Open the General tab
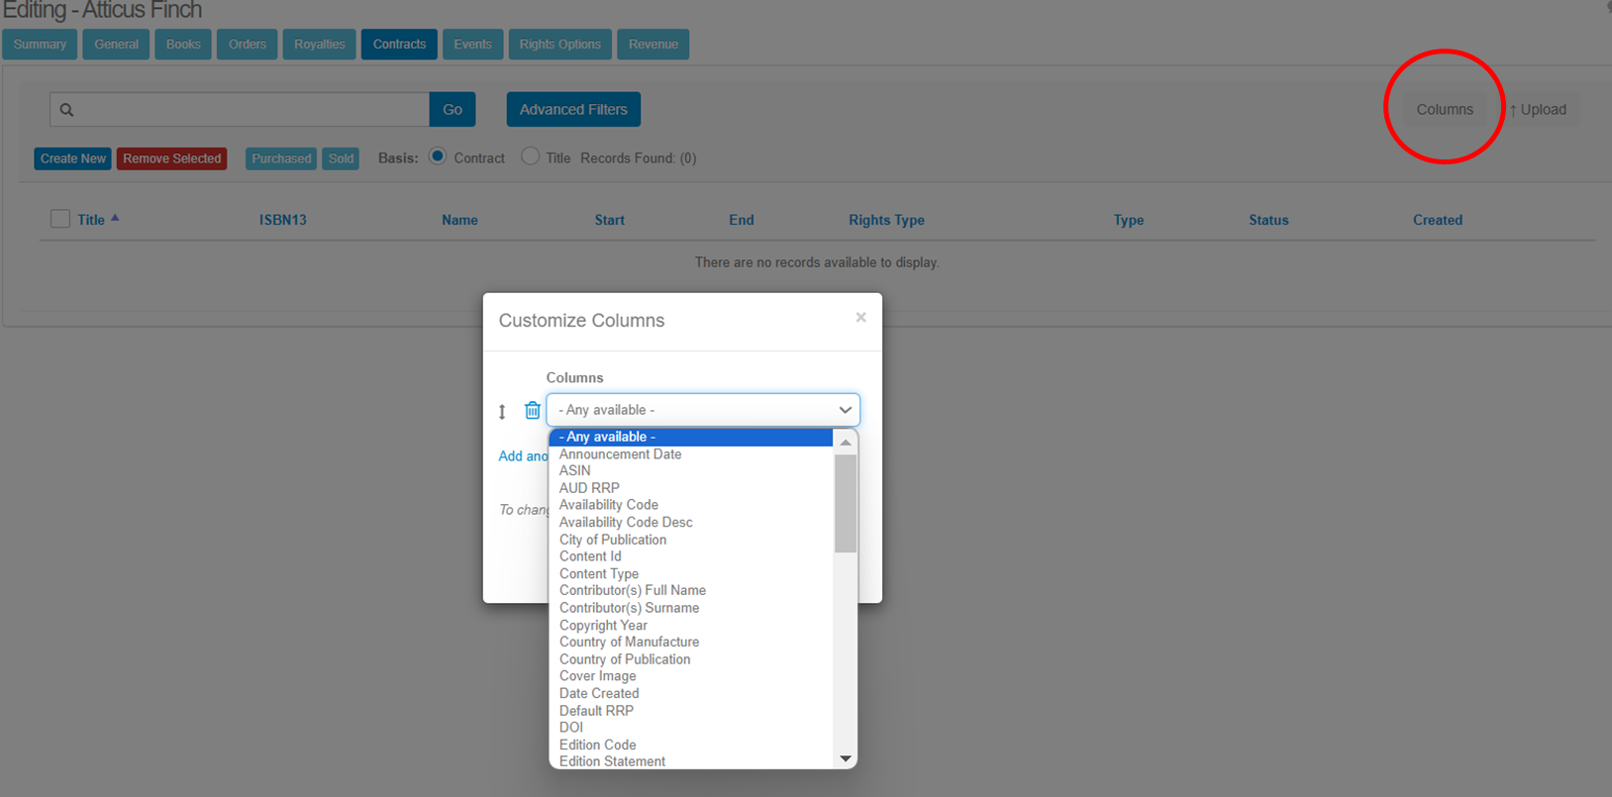1612x797 pixels. click(116, 45)
